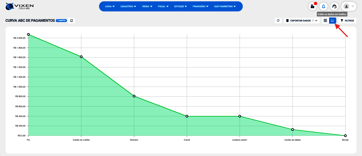The height and width of the screenshot is (156, 362).
Task: Switch to table grid view
Action: (x=325, y=20)
